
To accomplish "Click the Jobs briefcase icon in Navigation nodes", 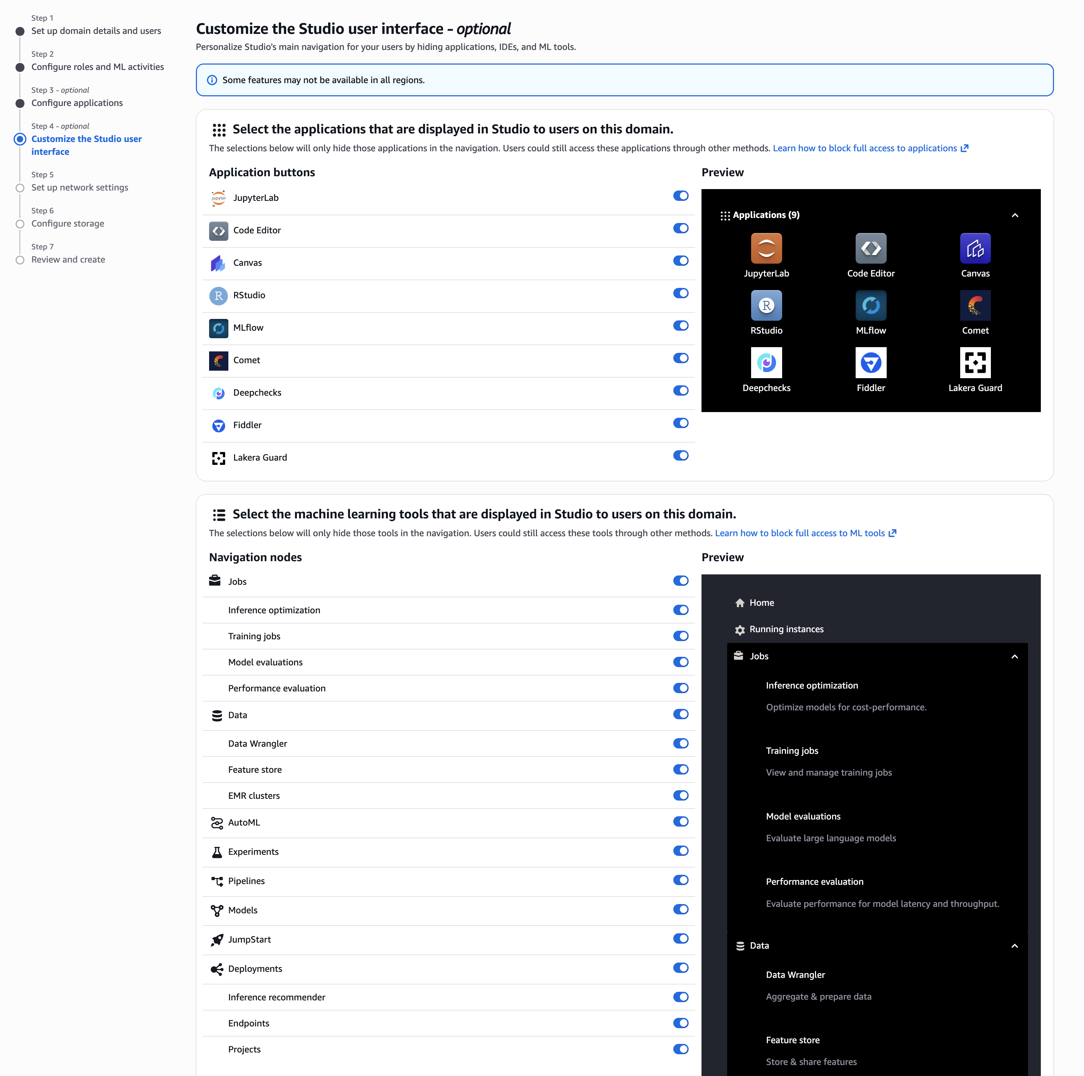I will point(215,581).
